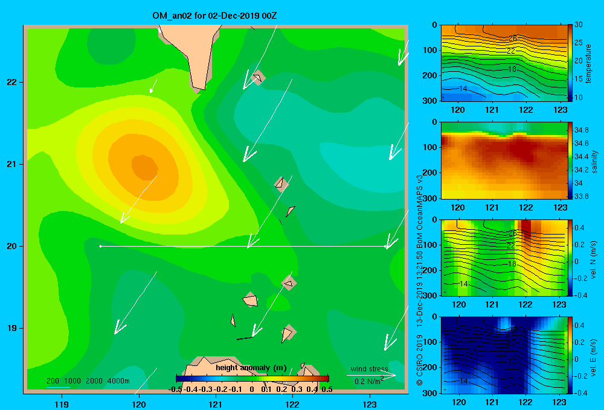Open the salinity depth section plot

(504, 160)
